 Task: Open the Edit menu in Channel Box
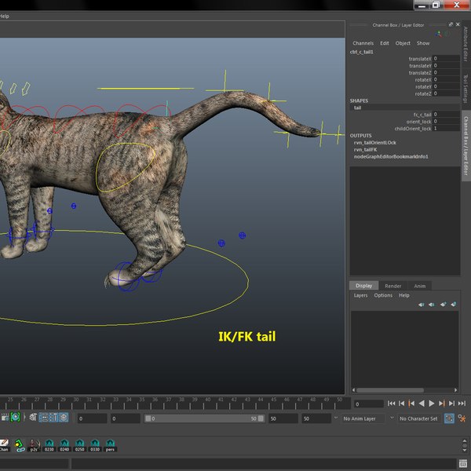point(384,43)
